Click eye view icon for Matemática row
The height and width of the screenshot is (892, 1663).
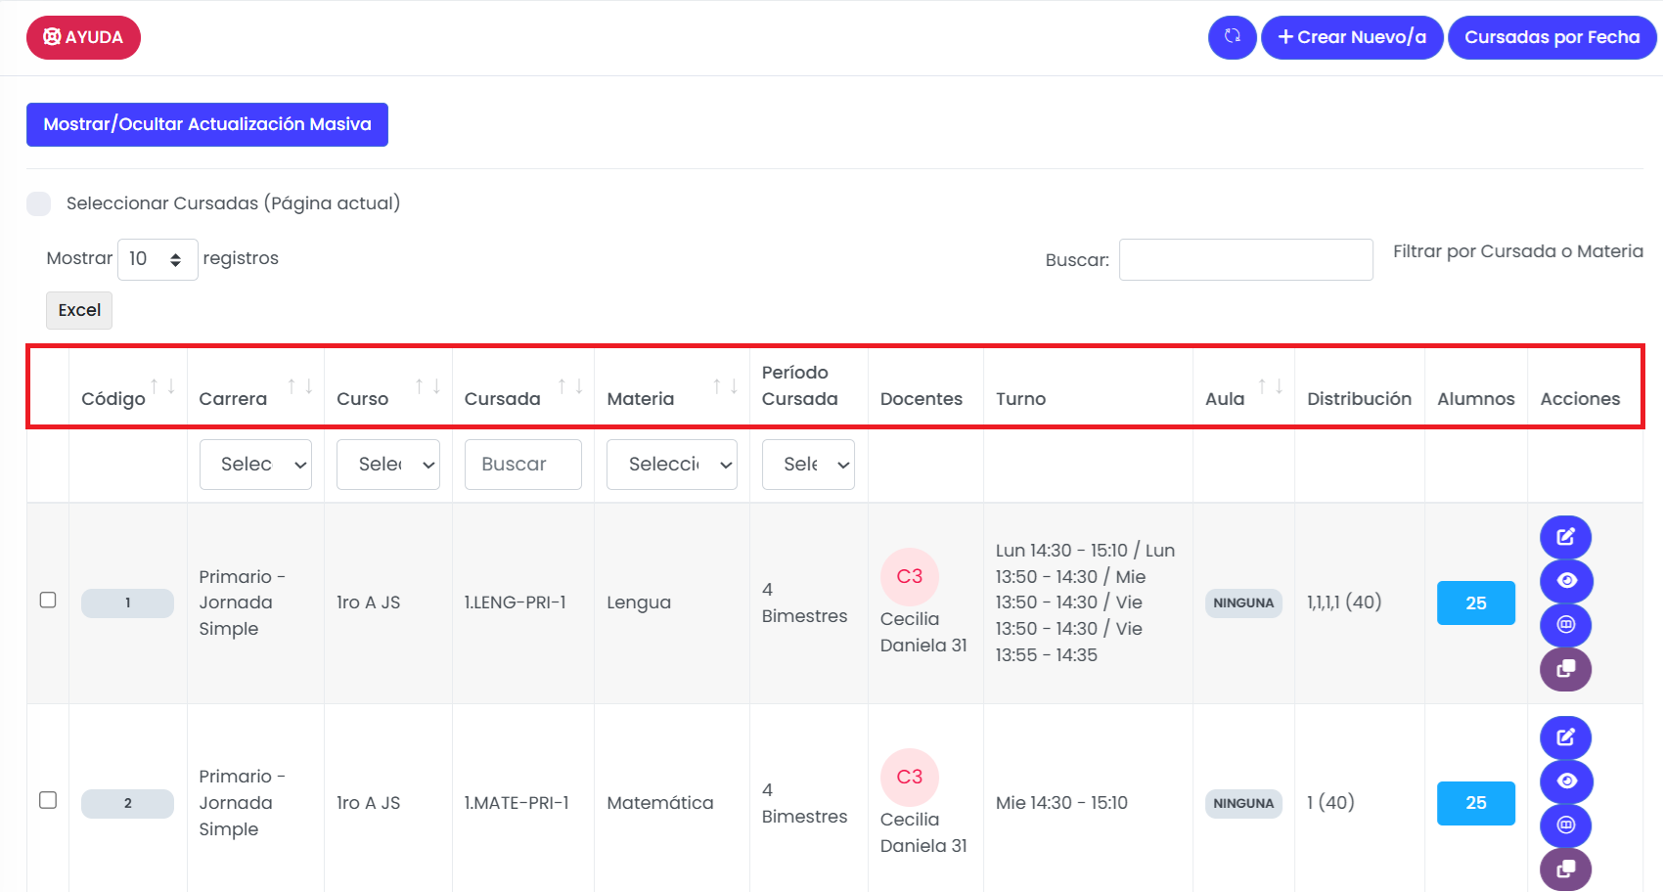1566,781
